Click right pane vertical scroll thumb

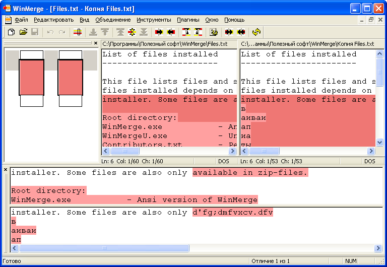(x=379, y=72)
